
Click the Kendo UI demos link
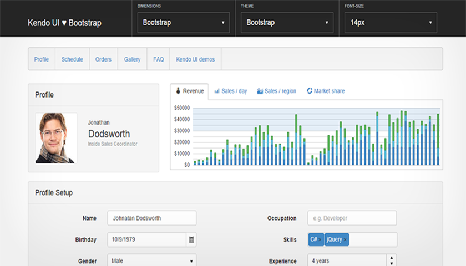coord(195,59)
